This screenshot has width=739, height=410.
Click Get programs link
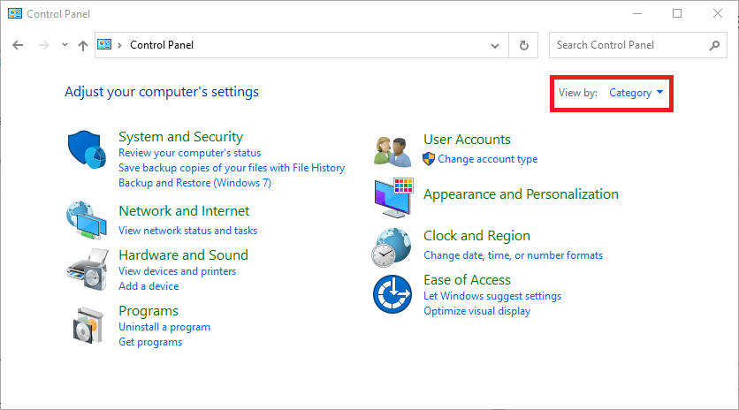click(150, 342)
